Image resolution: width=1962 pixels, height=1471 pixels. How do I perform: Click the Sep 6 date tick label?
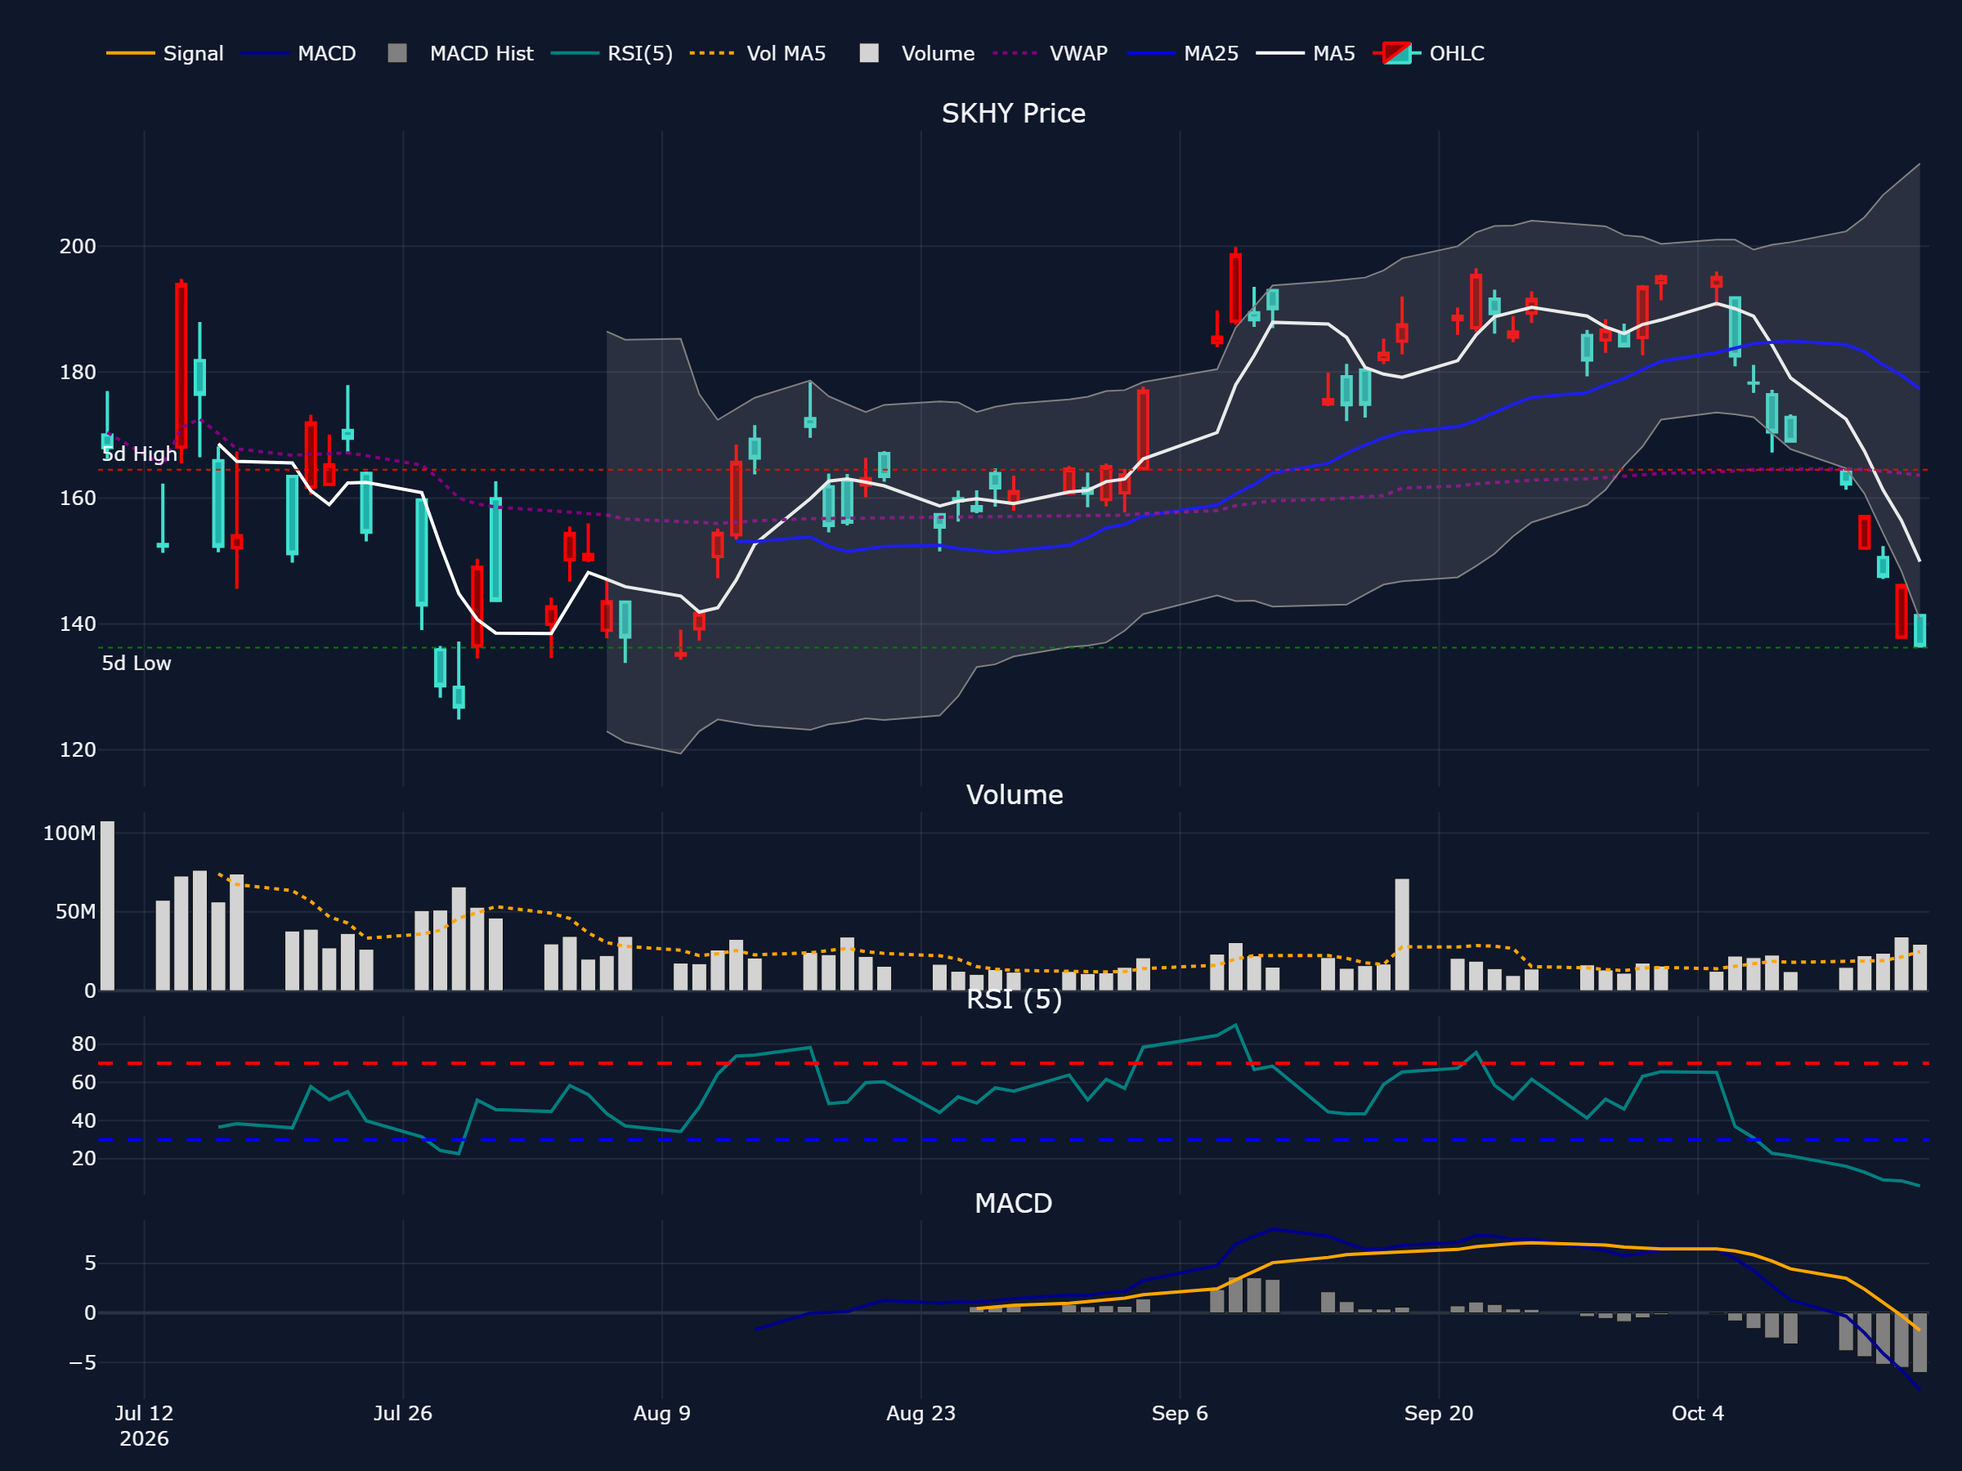pyautogui.click(x=1180, y=1413)
